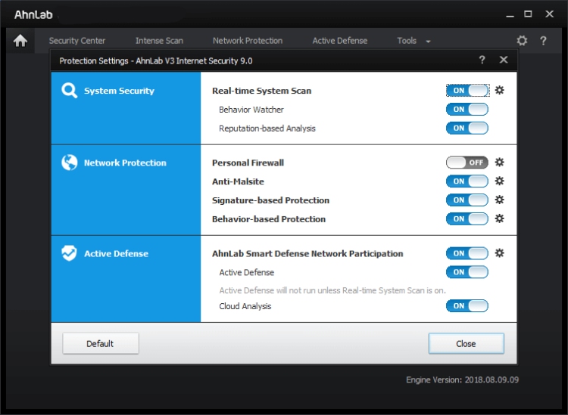The width and height of the screenshot is (568, 415).
Task: Disable Behavior Watcher switch
Action: pyautogui.click(x=467, y=109)
